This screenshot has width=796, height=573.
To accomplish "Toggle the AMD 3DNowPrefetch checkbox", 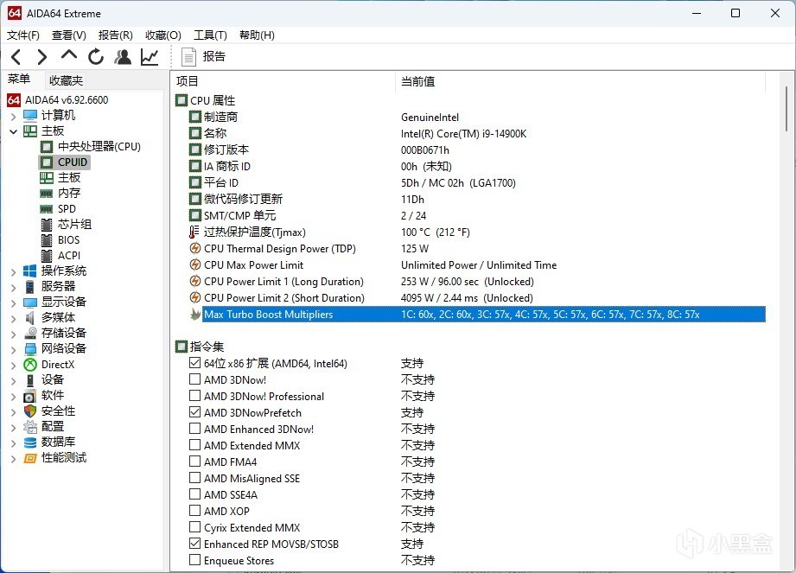I will pos(195,412).
